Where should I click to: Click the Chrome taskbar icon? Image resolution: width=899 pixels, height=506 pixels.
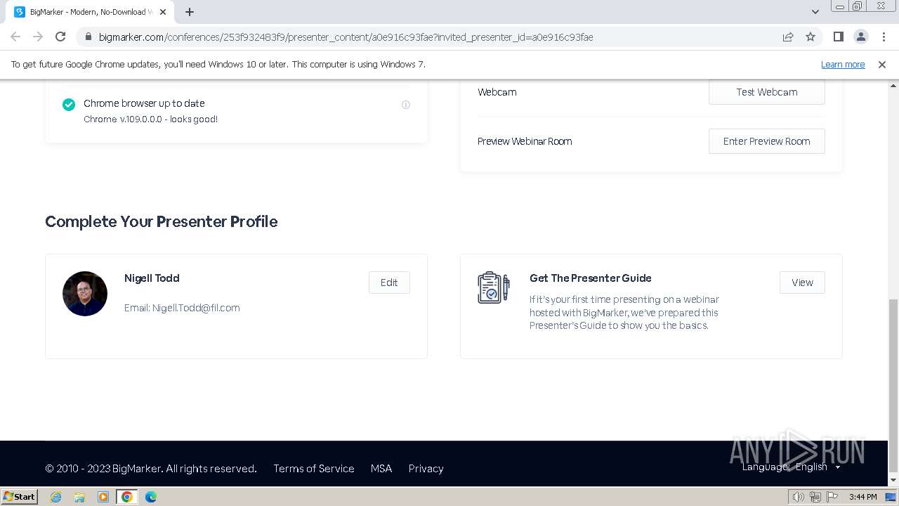coord(127,497)
